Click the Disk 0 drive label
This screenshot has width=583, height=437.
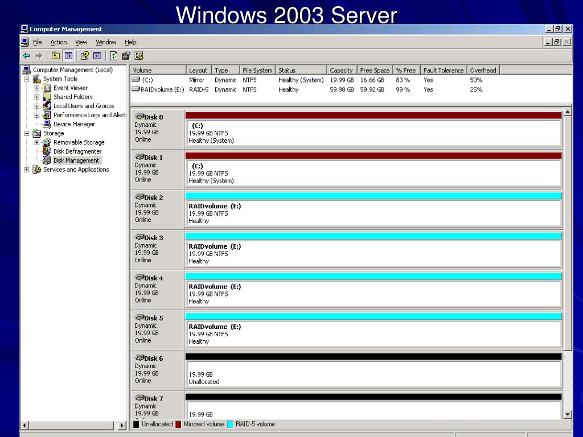coord(153,117)
